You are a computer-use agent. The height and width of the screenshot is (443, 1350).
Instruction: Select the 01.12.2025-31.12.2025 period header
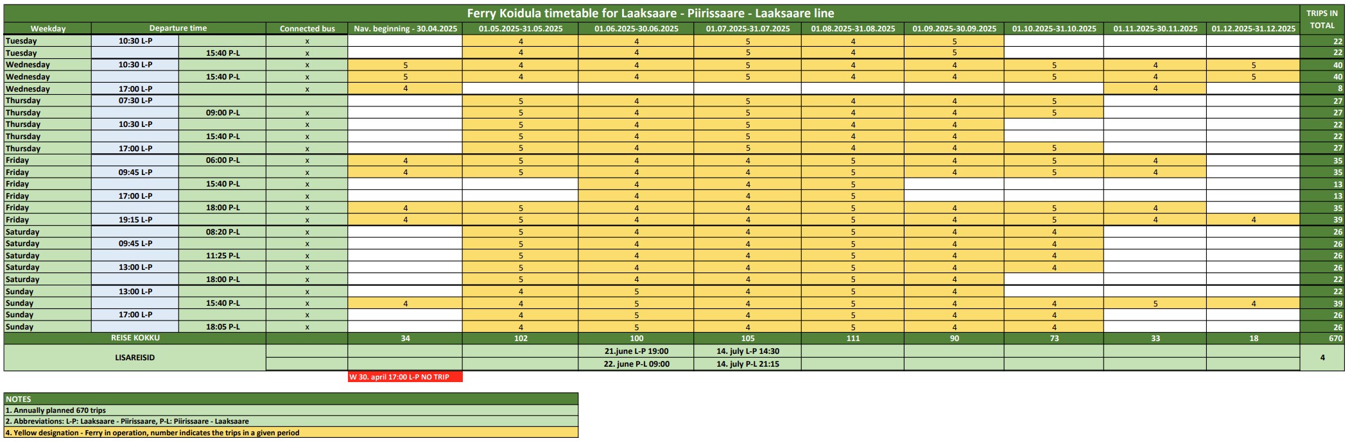(x=1254, y=28)
